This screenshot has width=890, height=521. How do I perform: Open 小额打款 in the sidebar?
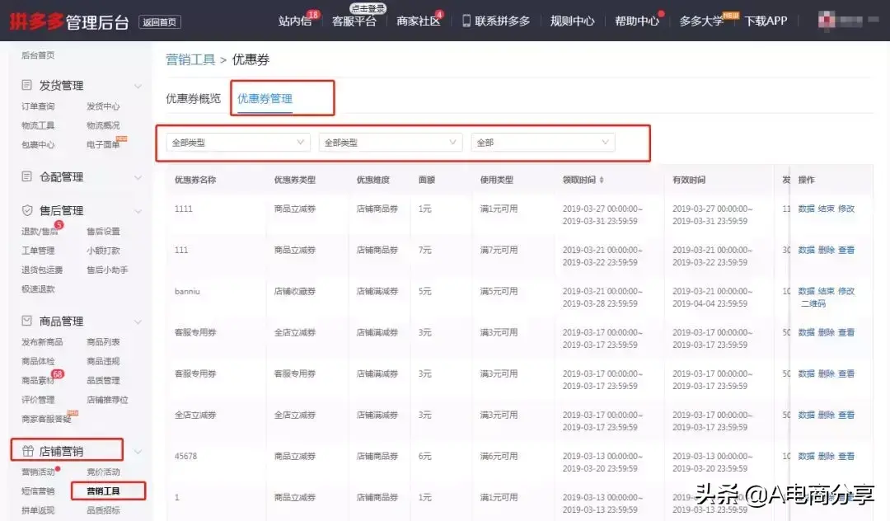pos(103,251)
